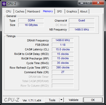Click the empty DRAM Idle Timer field
Viewport: 106px width, 105px height.
pos(63,77)
